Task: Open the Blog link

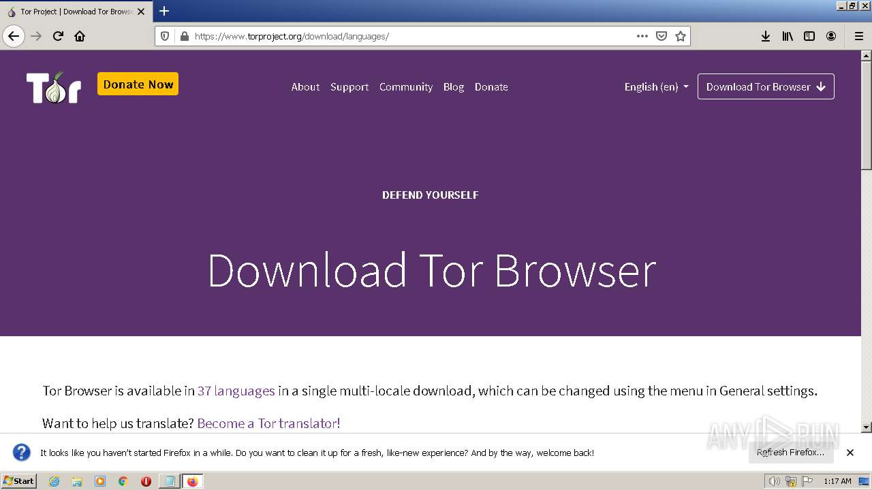Action: (x=454, y=86)
